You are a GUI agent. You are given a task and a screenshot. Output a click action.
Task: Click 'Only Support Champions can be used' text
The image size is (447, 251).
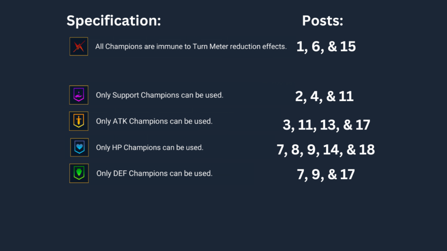tap(159, 95)
